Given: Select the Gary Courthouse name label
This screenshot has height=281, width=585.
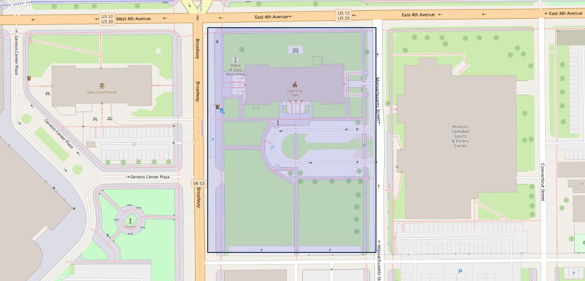Looking at the screenshot, I should coord(102,92).
